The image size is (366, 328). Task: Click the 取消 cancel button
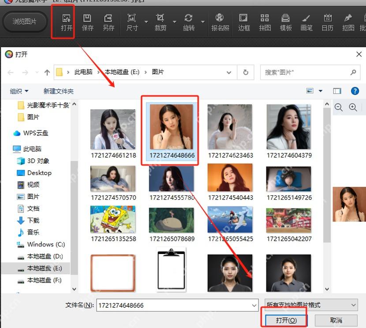coord(336,321)
